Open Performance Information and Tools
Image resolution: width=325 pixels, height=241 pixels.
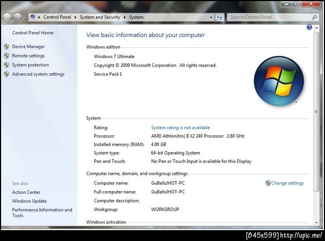point(42,213)
